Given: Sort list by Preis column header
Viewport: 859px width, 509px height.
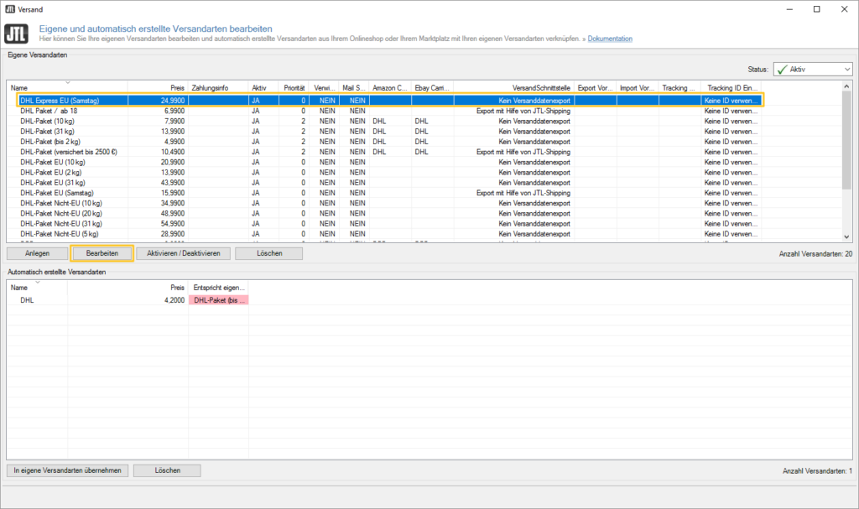Looking at the screenshot, I should pos(158,87).
